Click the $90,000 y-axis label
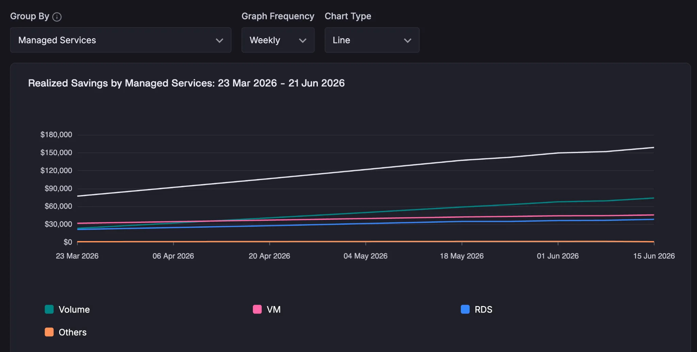This screenshot has height=352, width=697. [58, 189]
